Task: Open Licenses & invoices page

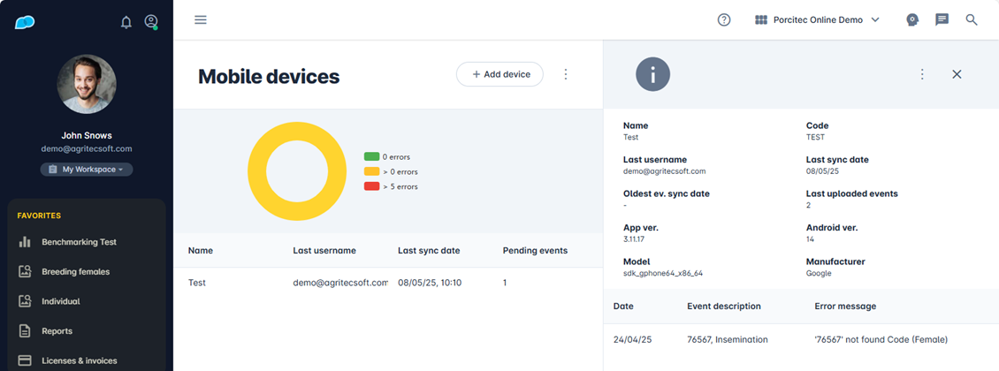Action: [79, 360]
